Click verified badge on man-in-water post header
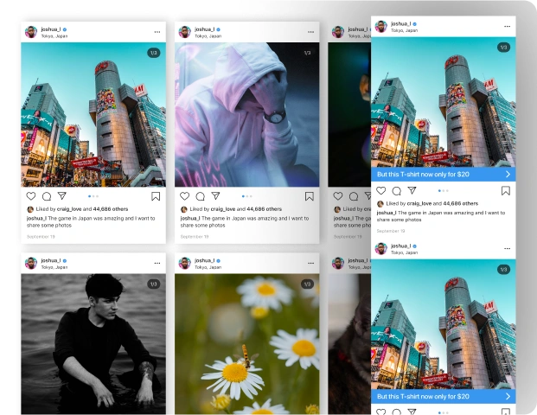 coord(65,261)
